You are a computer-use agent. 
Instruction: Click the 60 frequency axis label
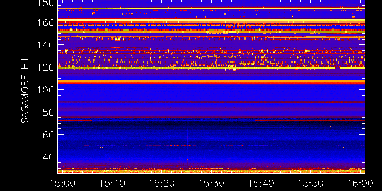pos(48,135)
